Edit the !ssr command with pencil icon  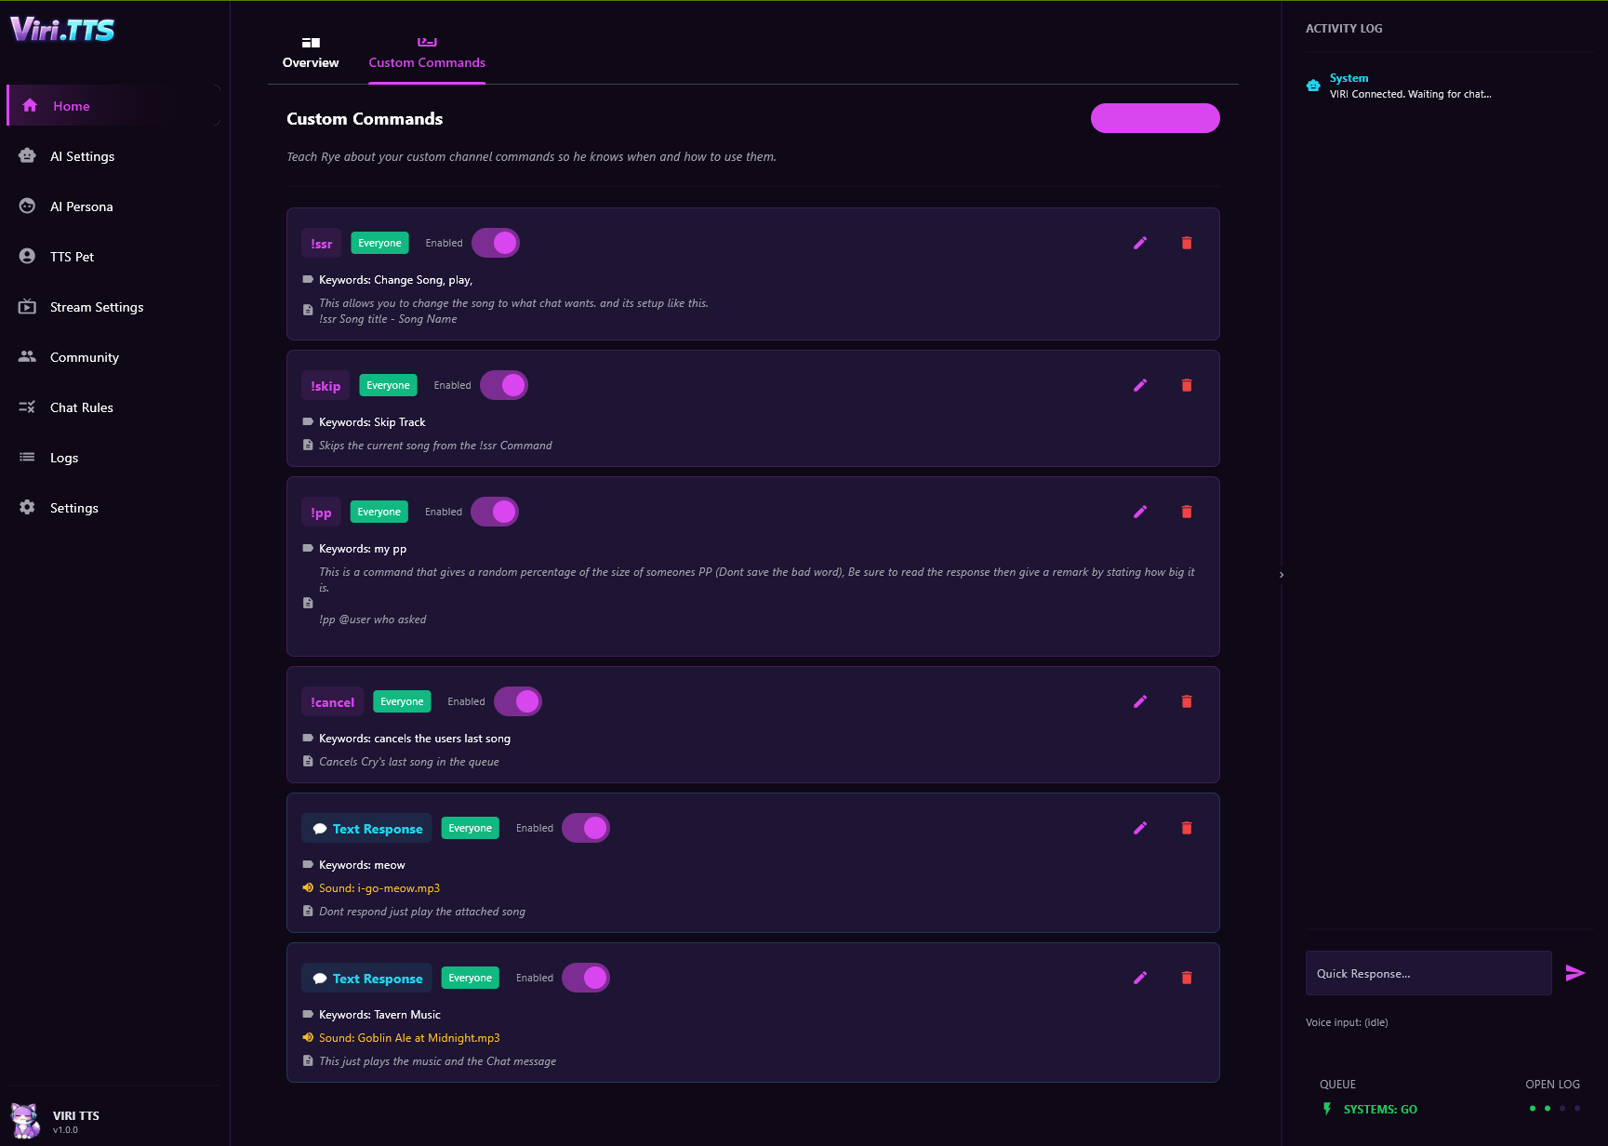[x=1140, y=242]
